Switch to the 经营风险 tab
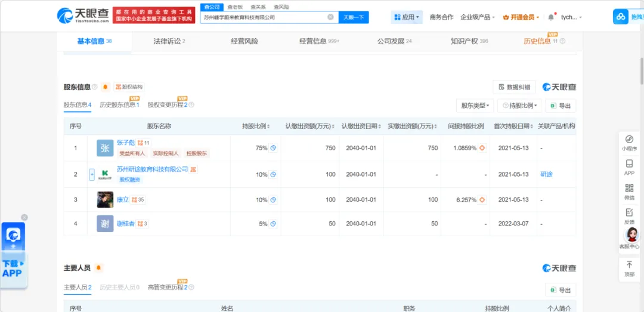The width and height of the screenshot is (644, 312). tap(244, 41)
